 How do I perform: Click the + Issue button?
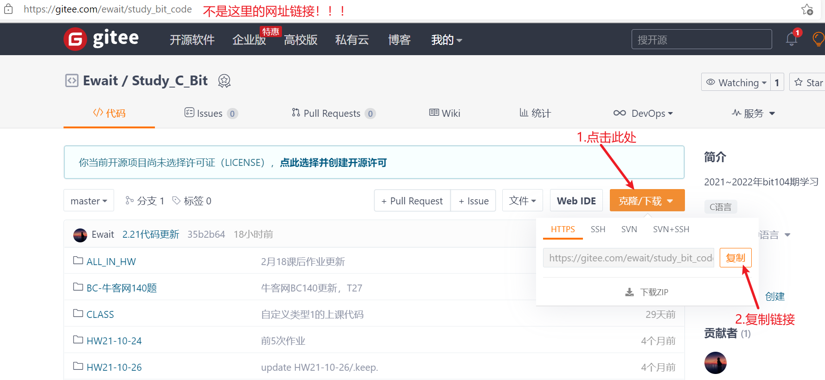(473, 201)
